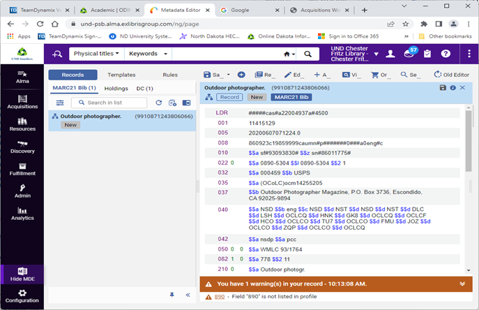Click the persistent search person icon
Viewport: 479px width, 310px height.
click(x=57, y=54)
